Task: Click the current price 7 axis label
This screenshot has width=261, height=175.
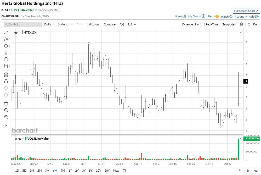Action: click(246, 81)
